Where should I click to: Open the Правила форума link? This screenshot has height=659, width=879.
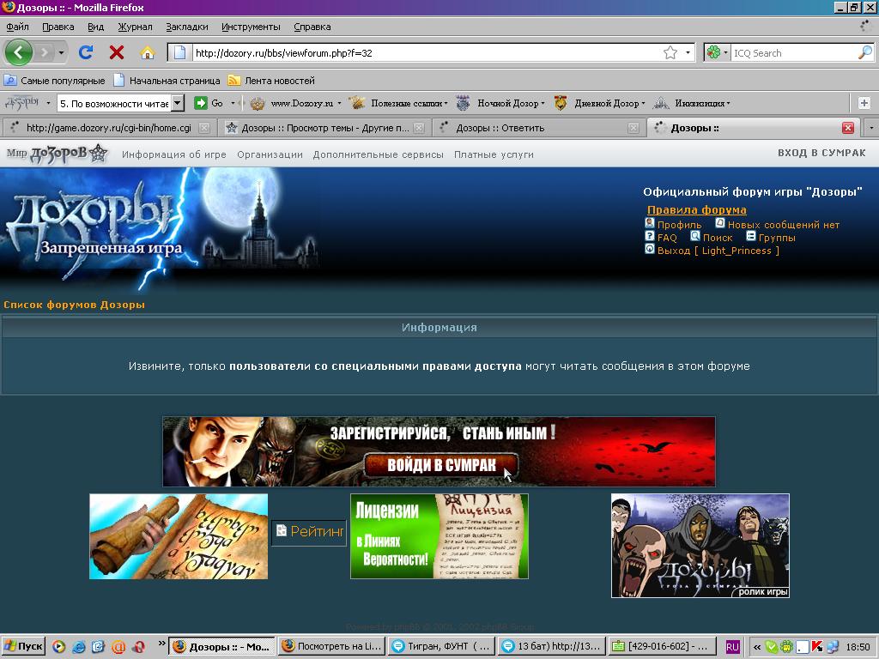pyautogui.click(x=697, y=209)
